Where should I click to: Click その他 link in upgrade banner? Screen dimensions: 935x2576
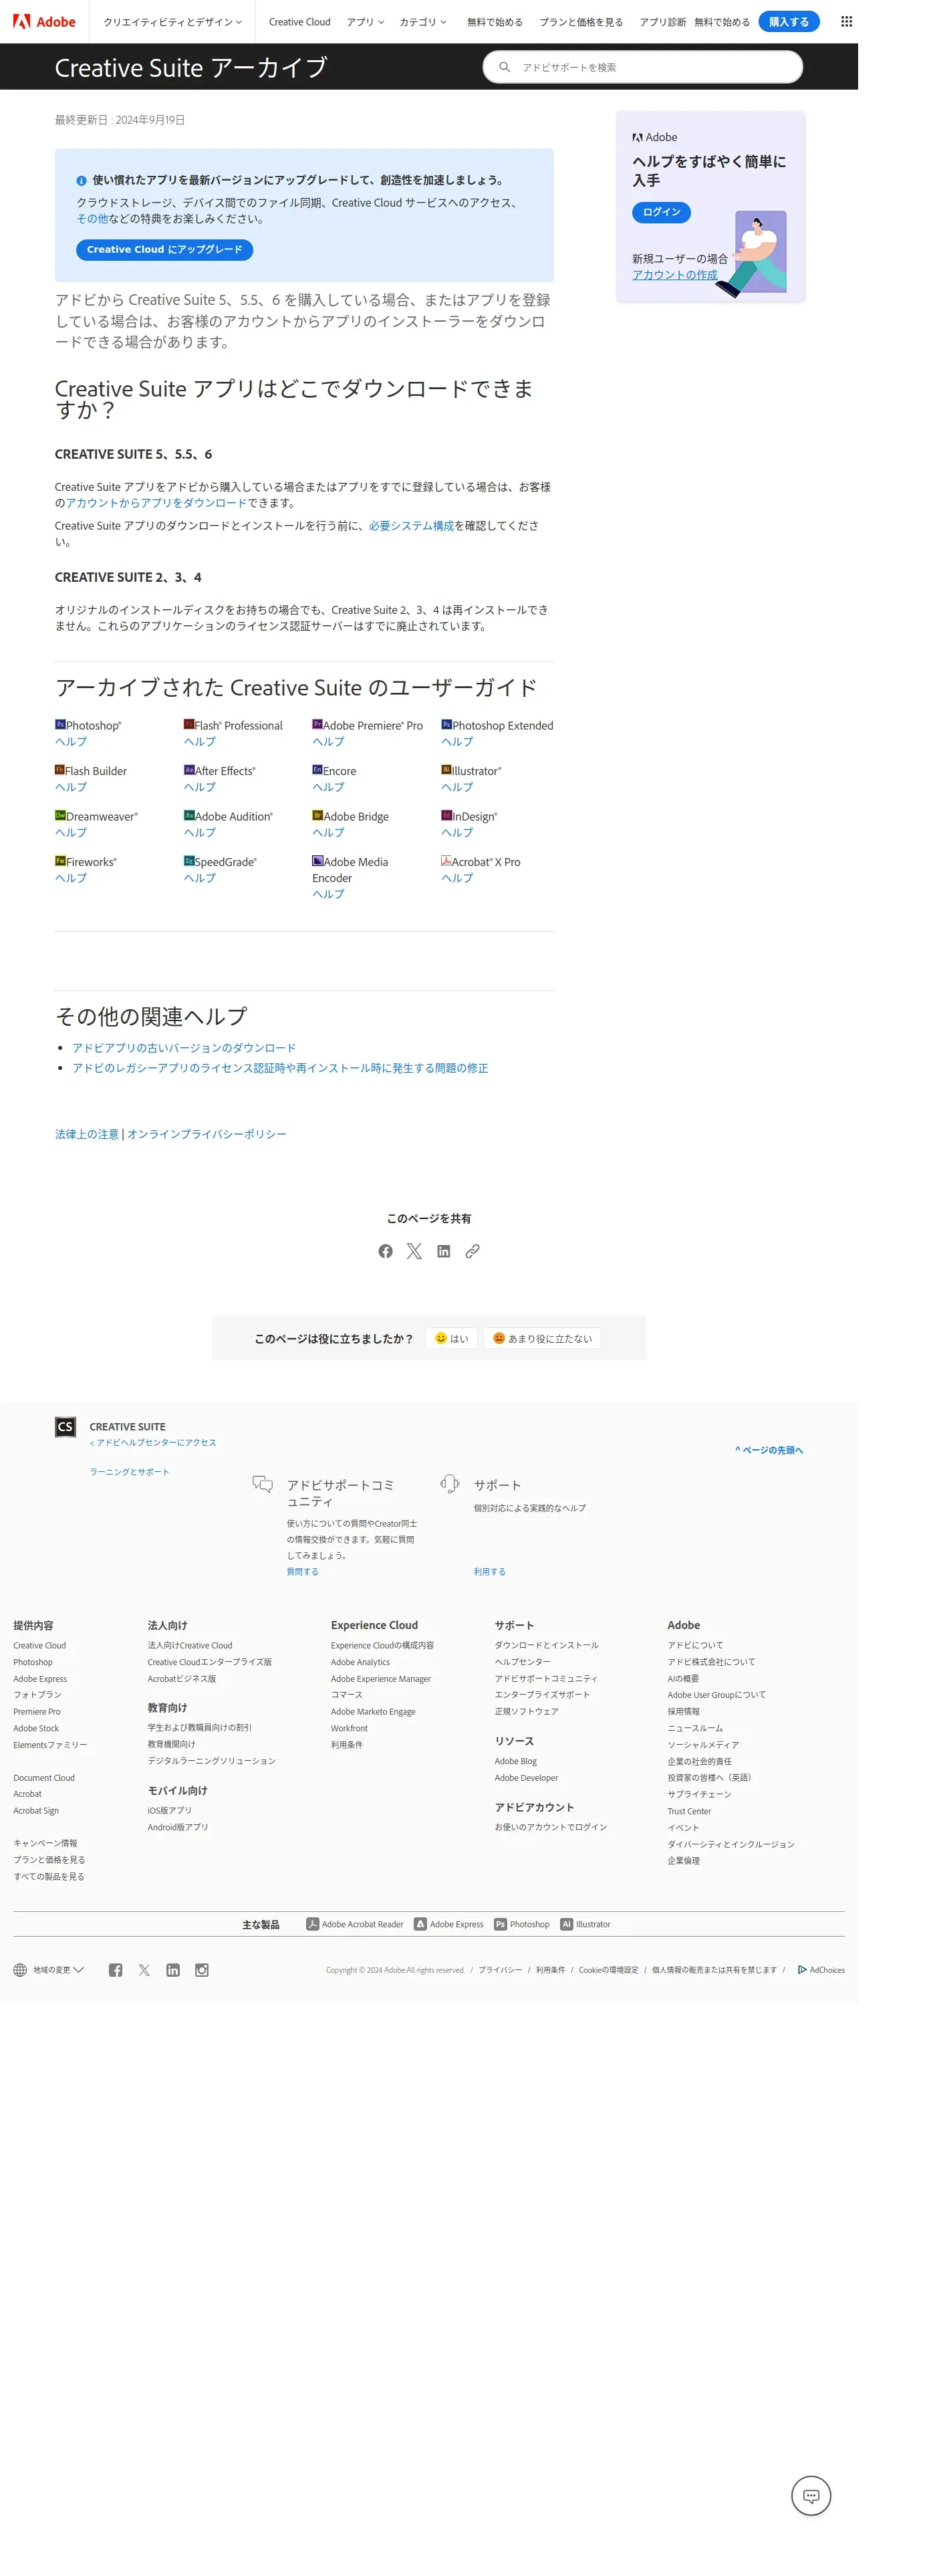[92, 219]
